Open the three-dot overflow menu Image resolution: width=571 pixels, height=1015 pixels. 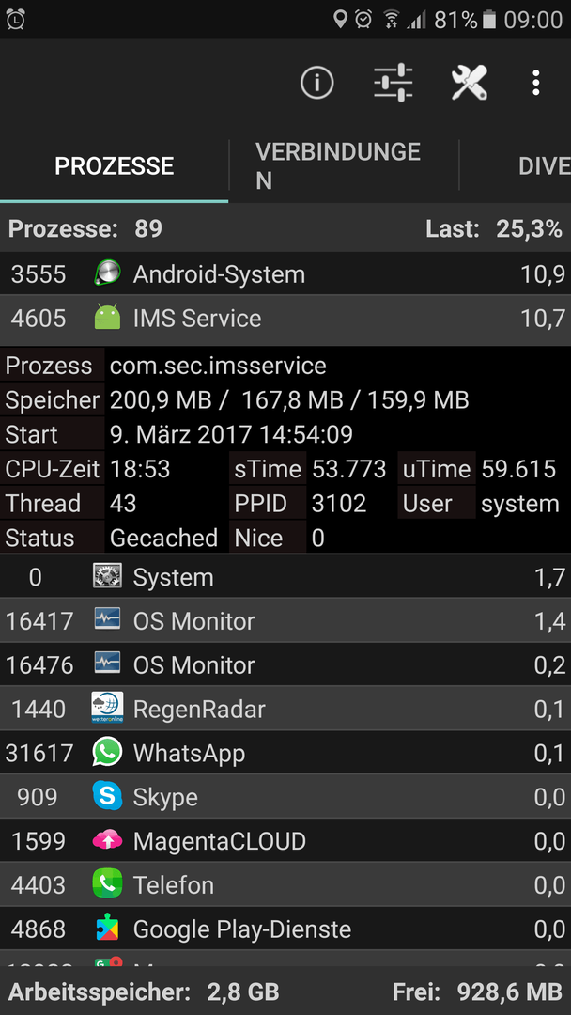point(535,83)
